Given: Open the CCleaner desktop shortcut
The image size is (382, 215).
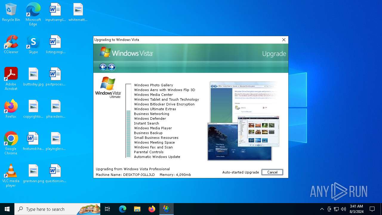Looking at the screenshot, I should [11, 45].
